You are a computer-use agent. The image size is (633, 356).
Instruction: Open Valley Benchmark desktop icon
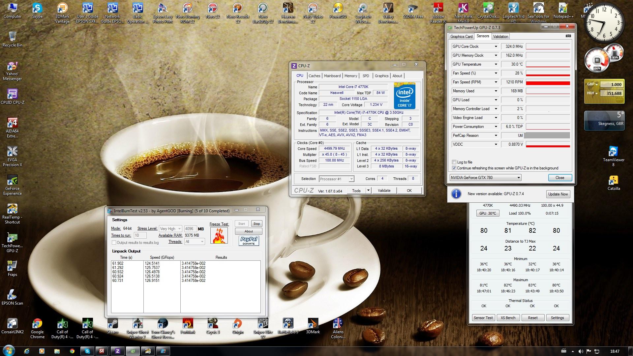[388, 13]
